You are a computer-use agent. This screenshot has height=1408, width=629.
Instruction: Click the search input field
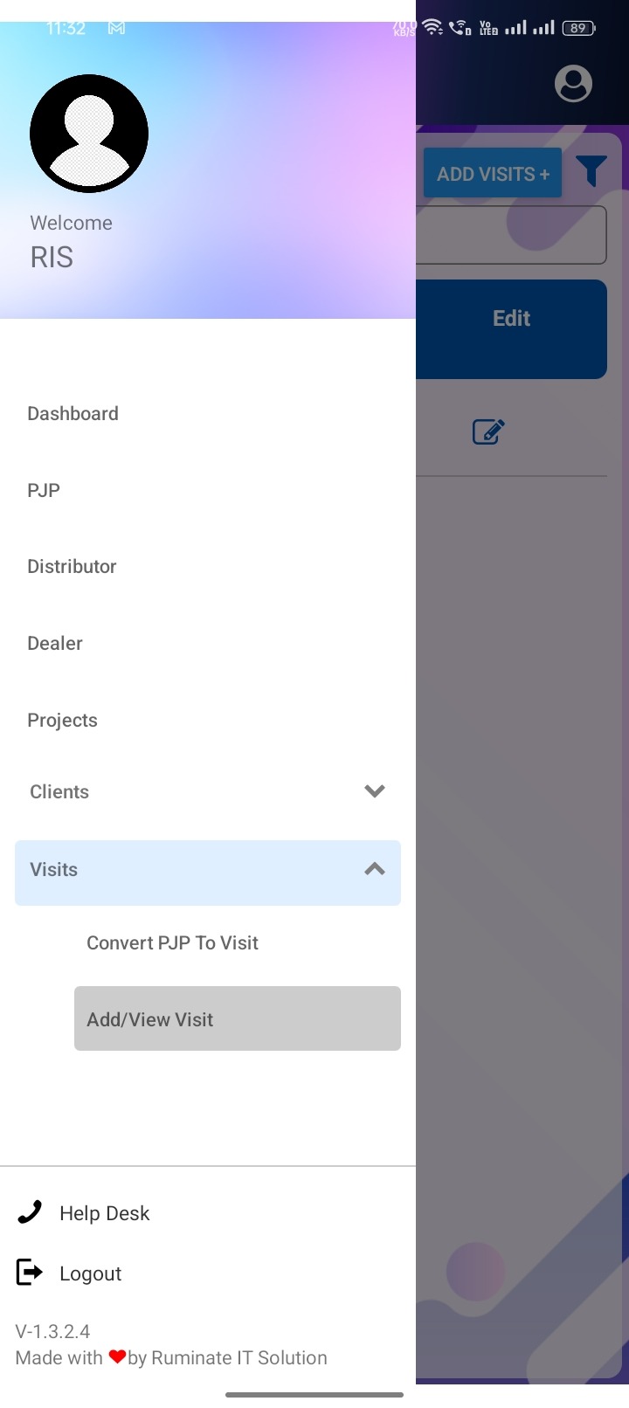pyautogui.click(x=512, y=235)
